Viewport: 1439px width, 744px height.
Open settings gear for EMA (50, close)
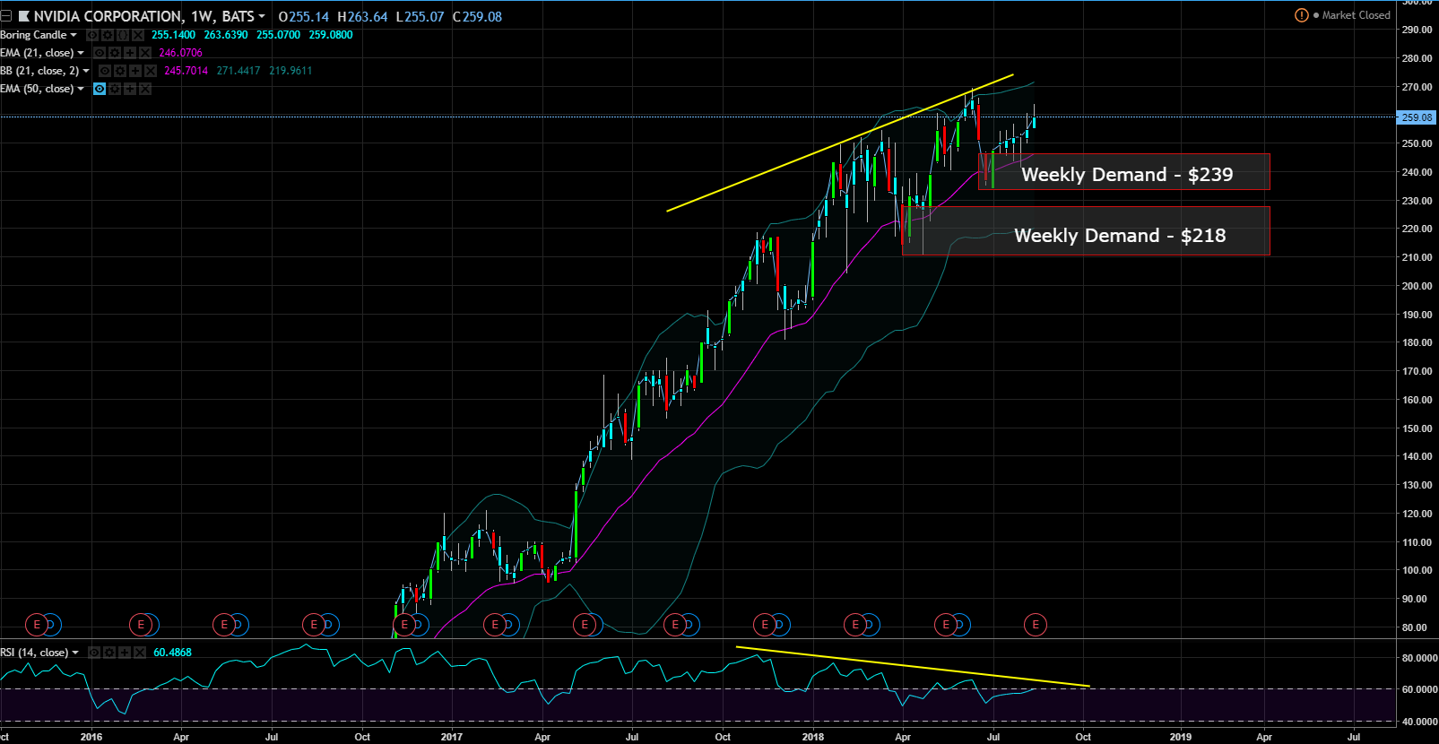tap(115, 89)
